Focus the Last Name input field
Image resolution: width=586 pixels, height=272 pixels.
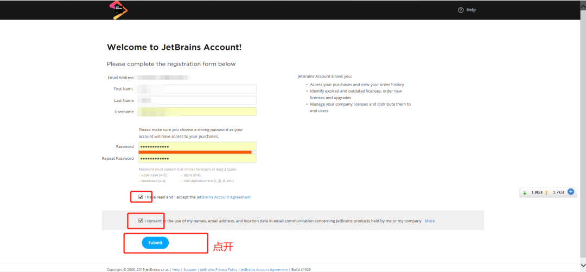pos(198,100)
